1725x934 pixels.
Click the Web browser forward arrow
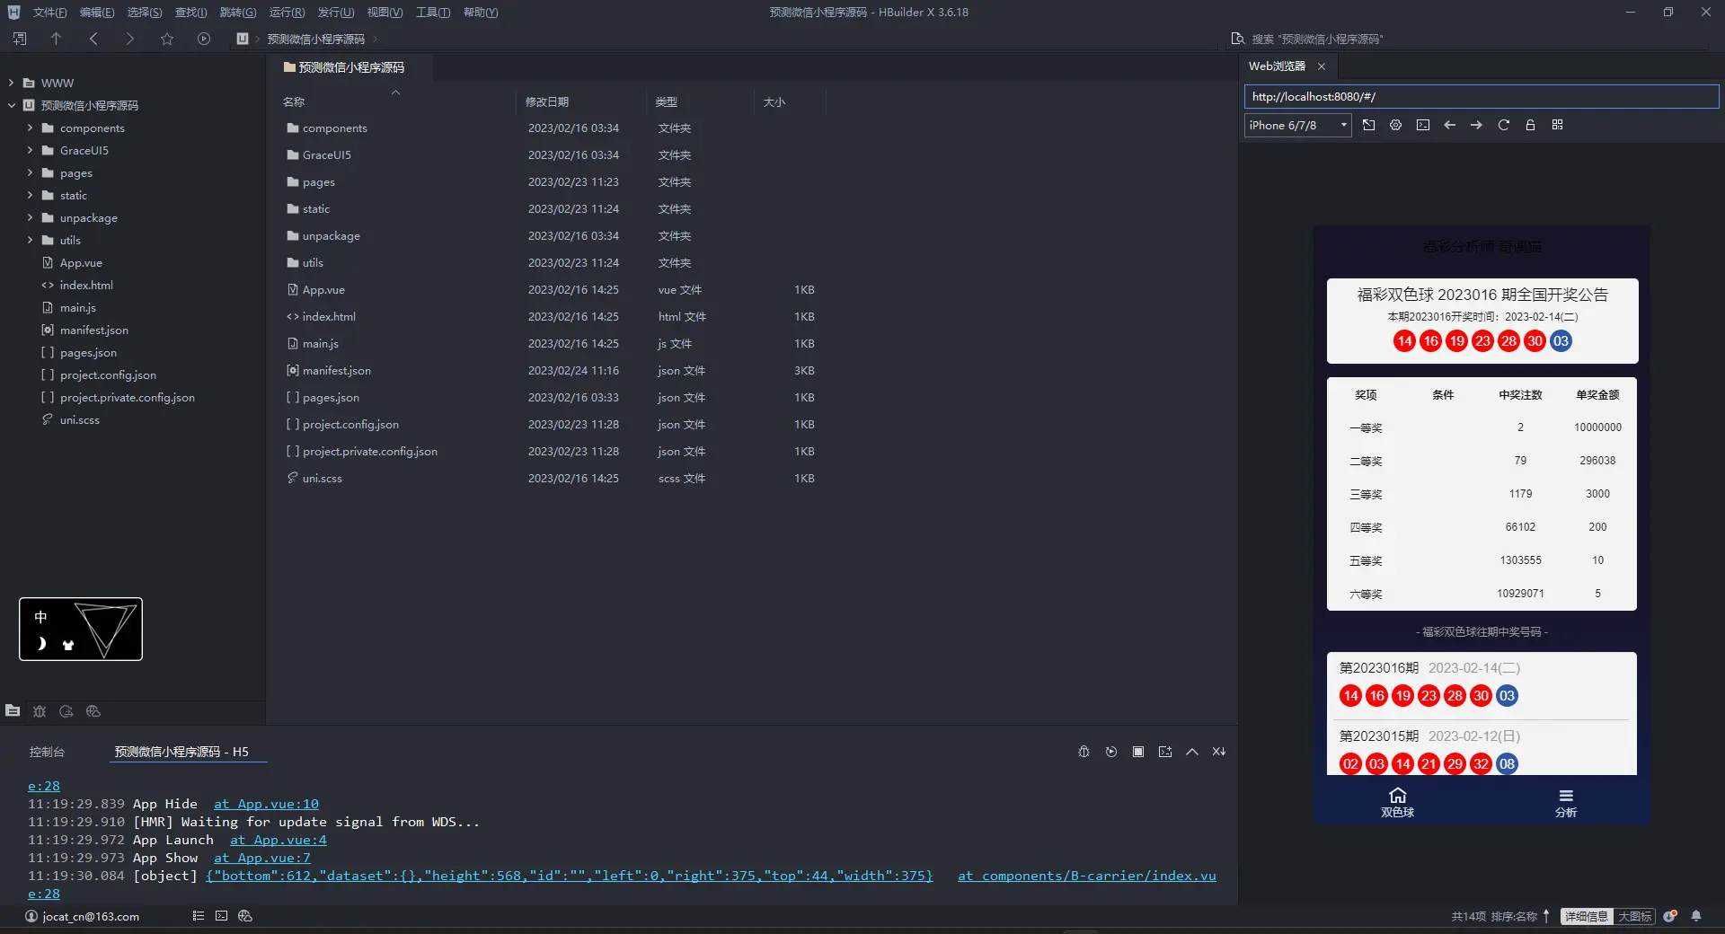[x=1476, y=125]
